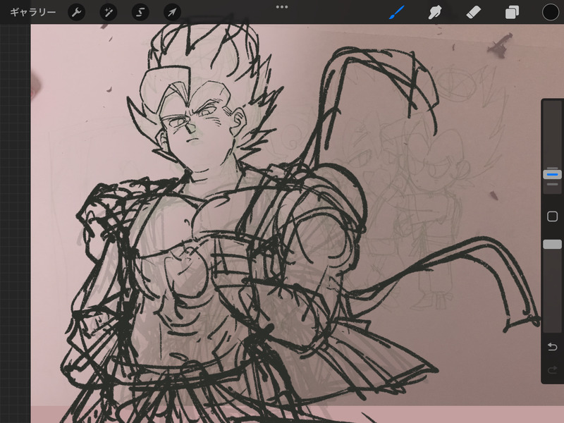Screen dimensions: 564x423
Task: Activate the Transform arrow tool
Action: (x=172, y=12)
